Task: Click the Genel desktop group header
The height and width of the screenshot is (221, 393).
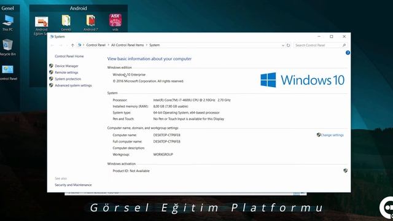Action: 7,8
